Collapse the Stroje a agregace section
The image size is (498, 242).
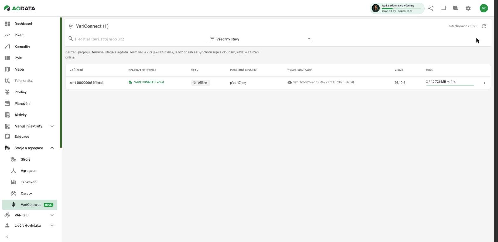point(52,148)
